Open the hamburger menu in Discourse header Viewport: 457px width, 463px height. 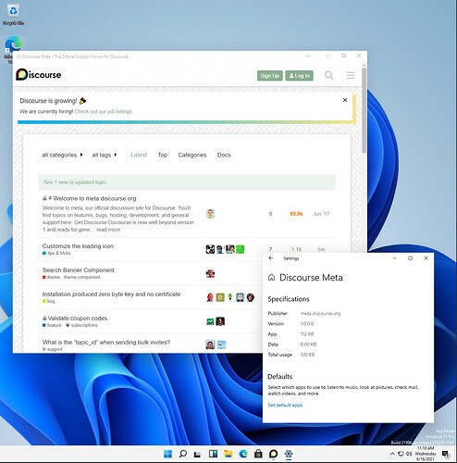point(351,75)
